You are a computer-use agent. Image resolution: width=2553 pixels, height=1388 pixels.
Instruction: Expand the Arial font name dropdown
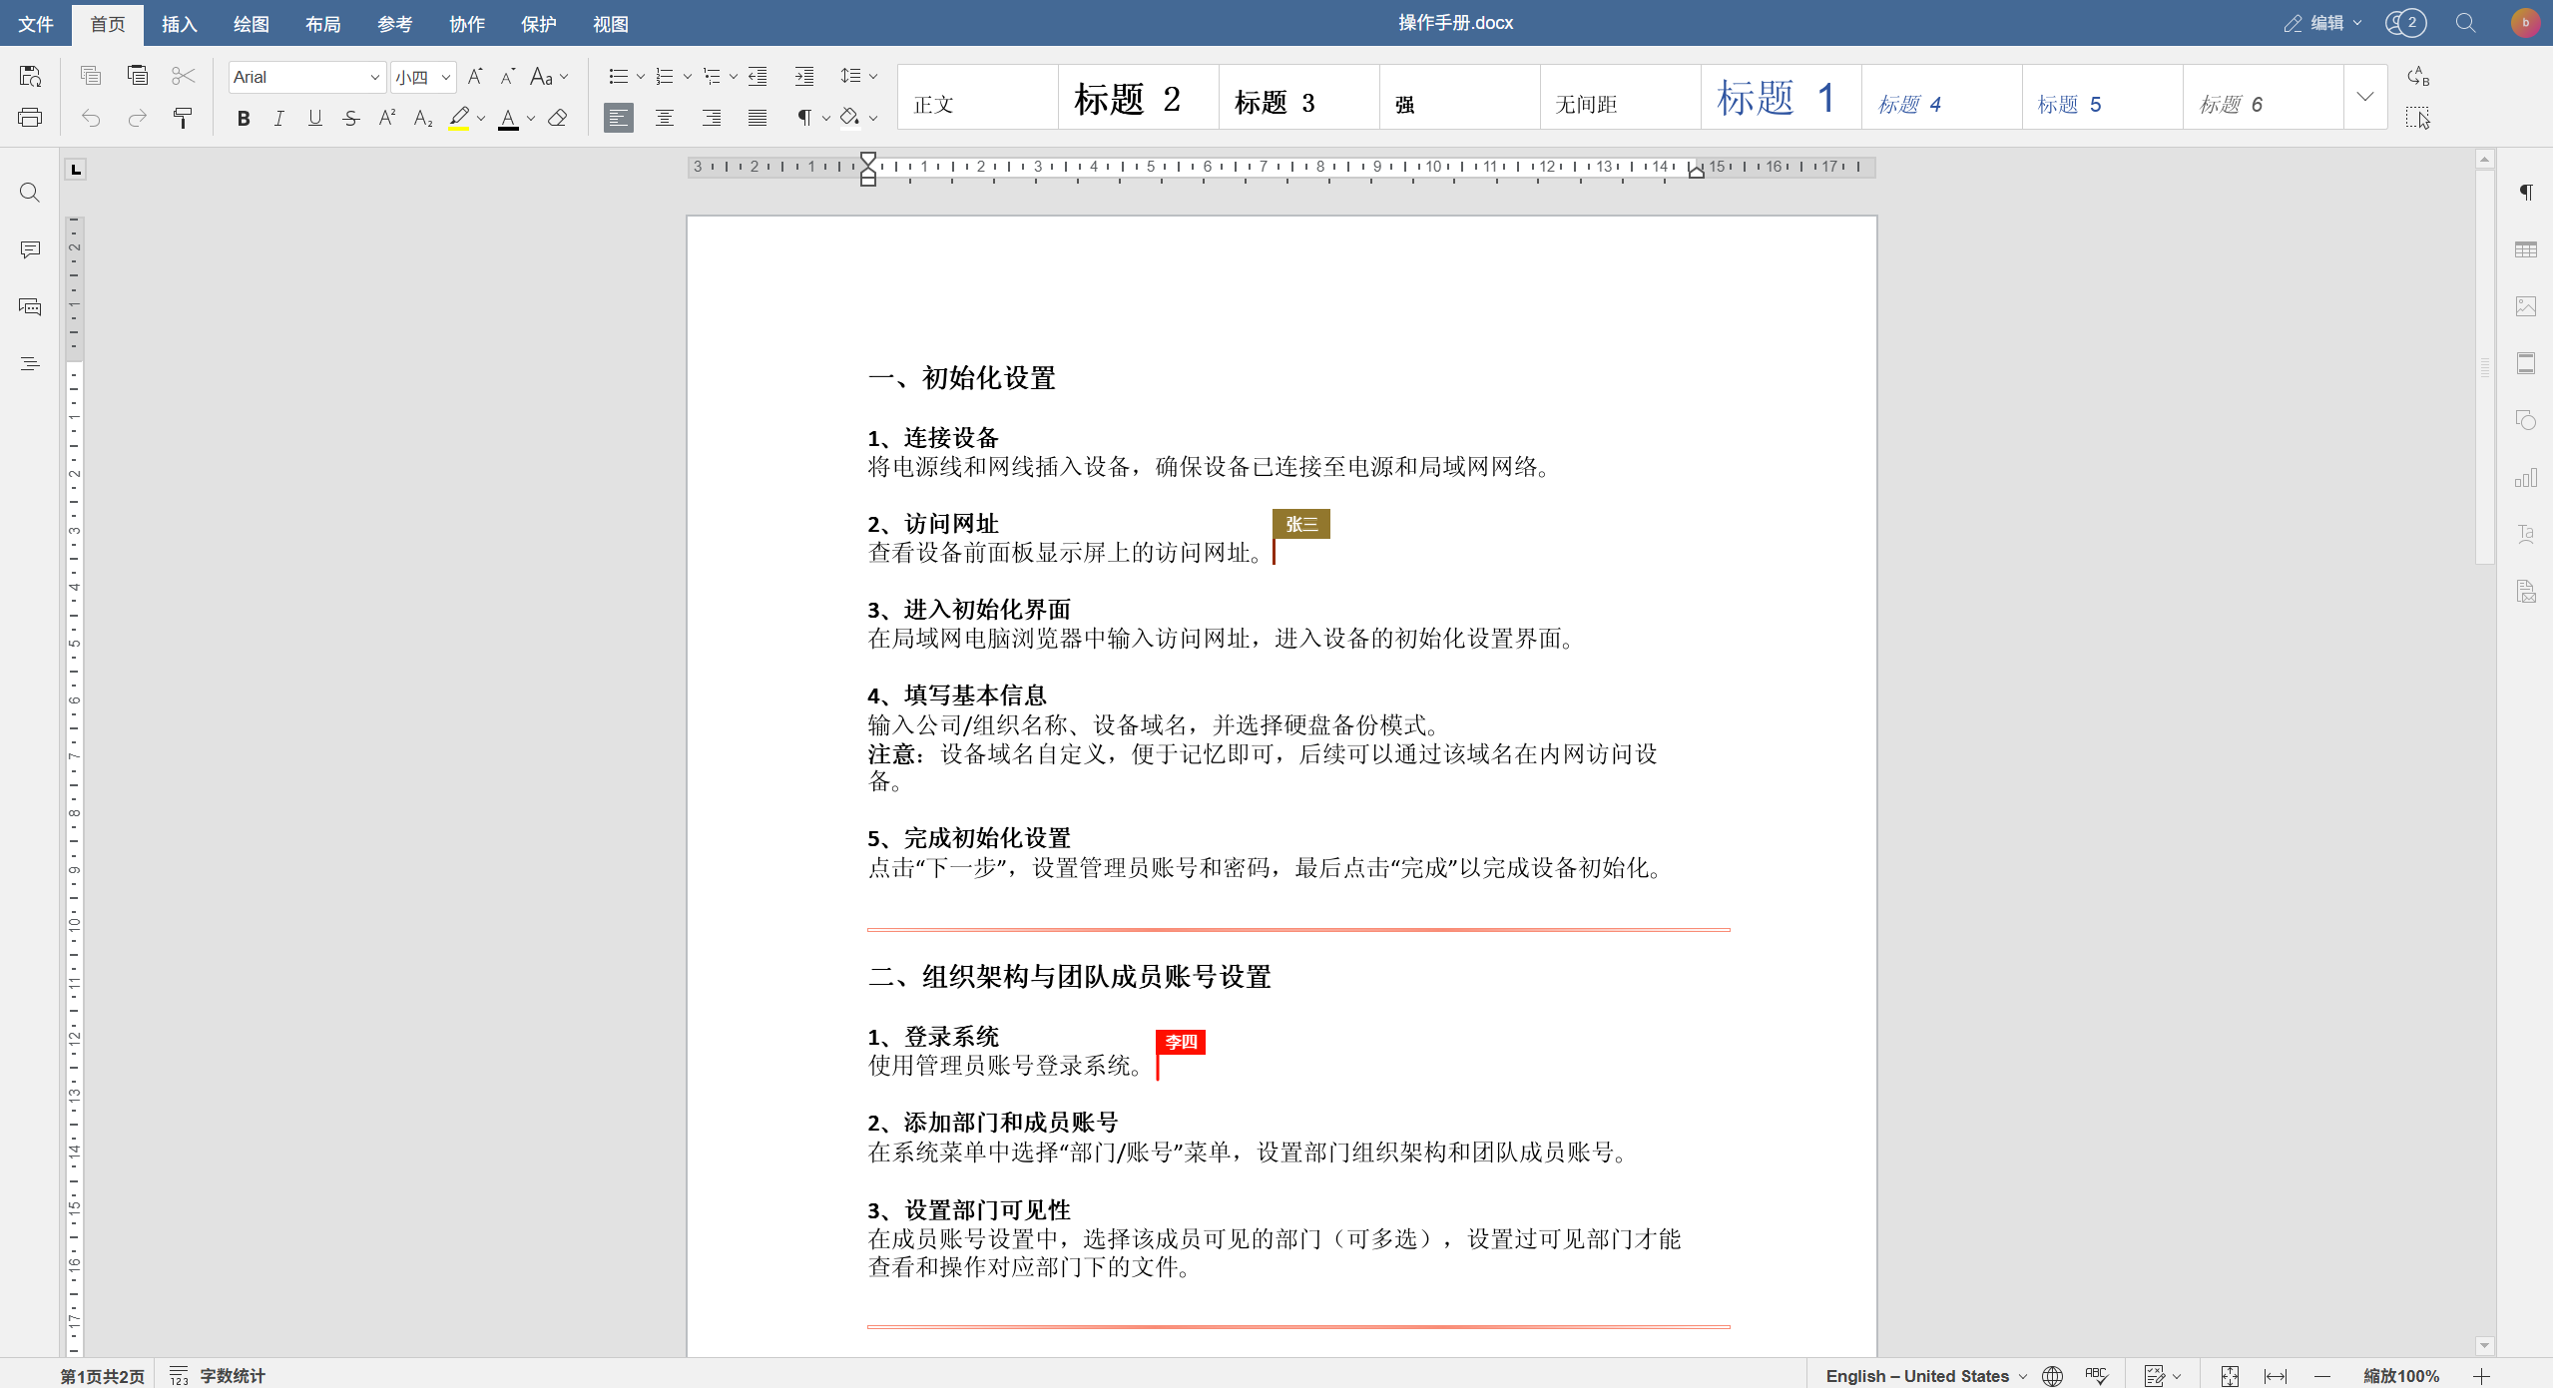pos(375,77)
